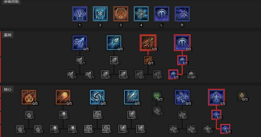Select the charged bolts core skill showing 1/5
The width and height of the screenshot is (261, 137).
point(216,97)
